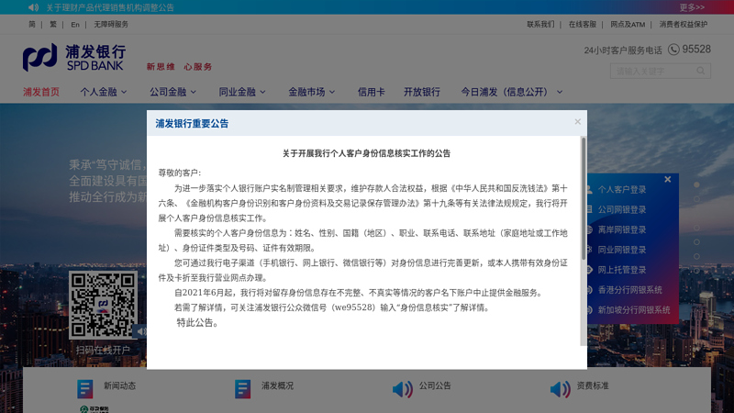
Task: Click the 新加坡分行网银系统 icon
Action: pyautogui.click(x=589, y=310)
